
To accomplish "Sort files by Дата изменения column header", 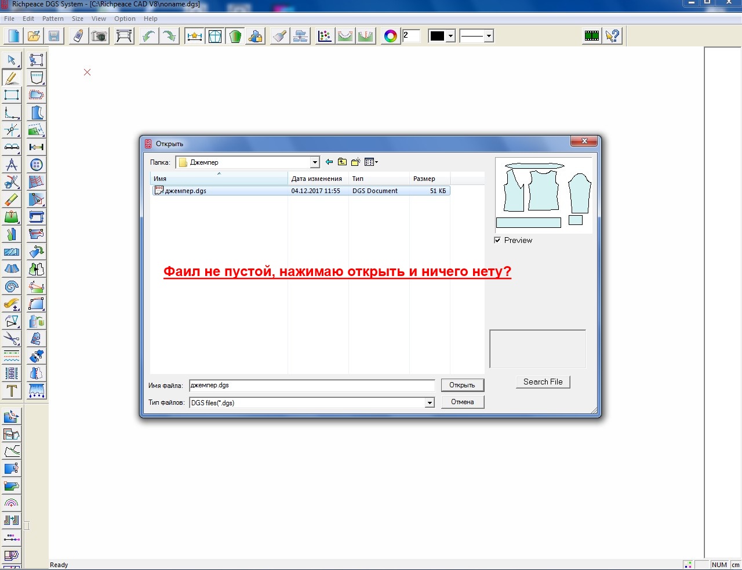I will click(x=318, y=179).
